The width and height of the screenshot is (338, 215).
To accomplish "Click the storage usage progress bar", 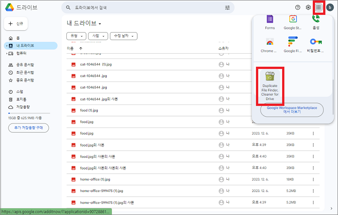I will [x=29, y=113].
